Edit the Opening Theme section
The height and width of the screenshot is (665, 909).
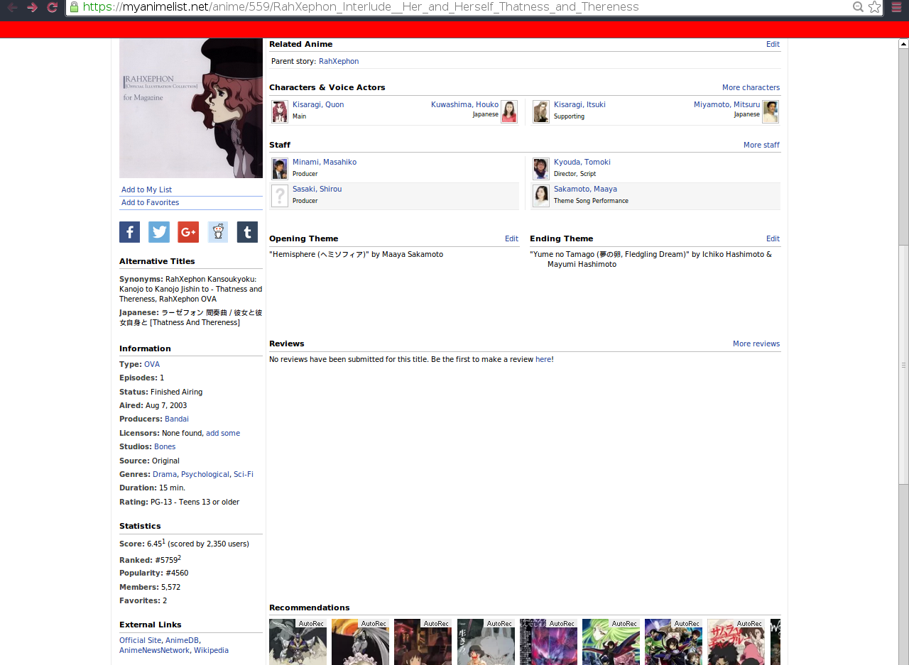coord(511,238)
